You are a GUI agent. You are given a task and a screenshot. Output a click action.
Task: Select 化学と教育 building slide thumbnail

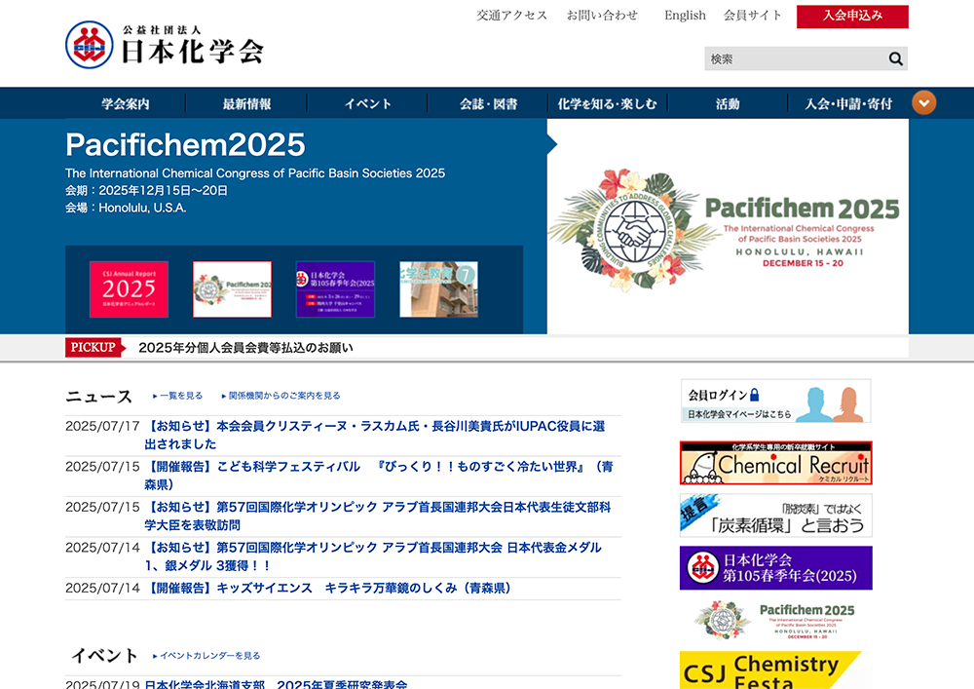pyautogui.click(x=438, y=289)
